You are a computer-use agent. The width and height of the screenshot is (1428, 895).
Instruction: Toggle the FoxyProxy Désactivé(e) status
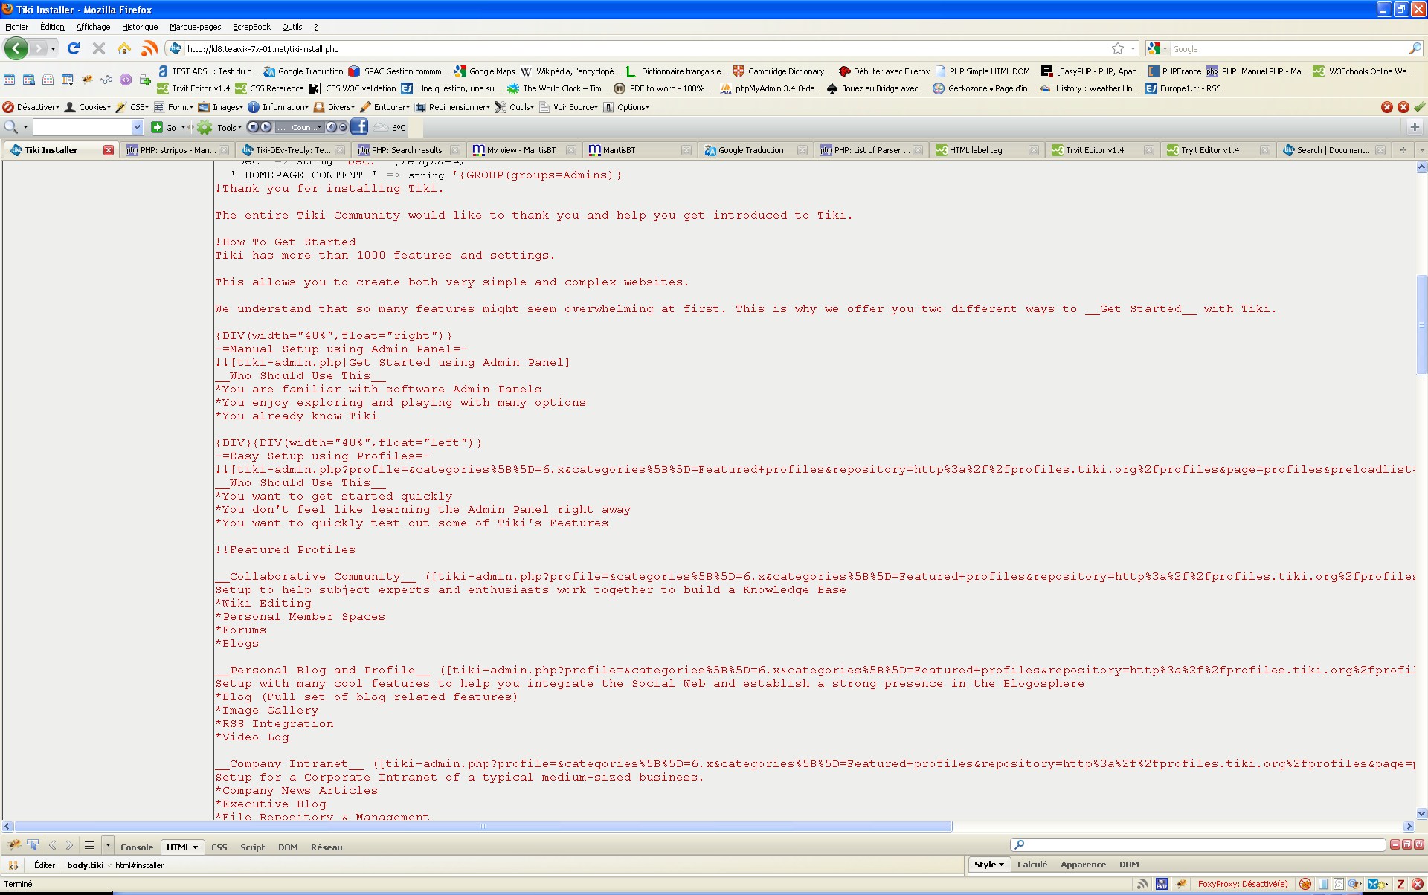coord(1242,884)
